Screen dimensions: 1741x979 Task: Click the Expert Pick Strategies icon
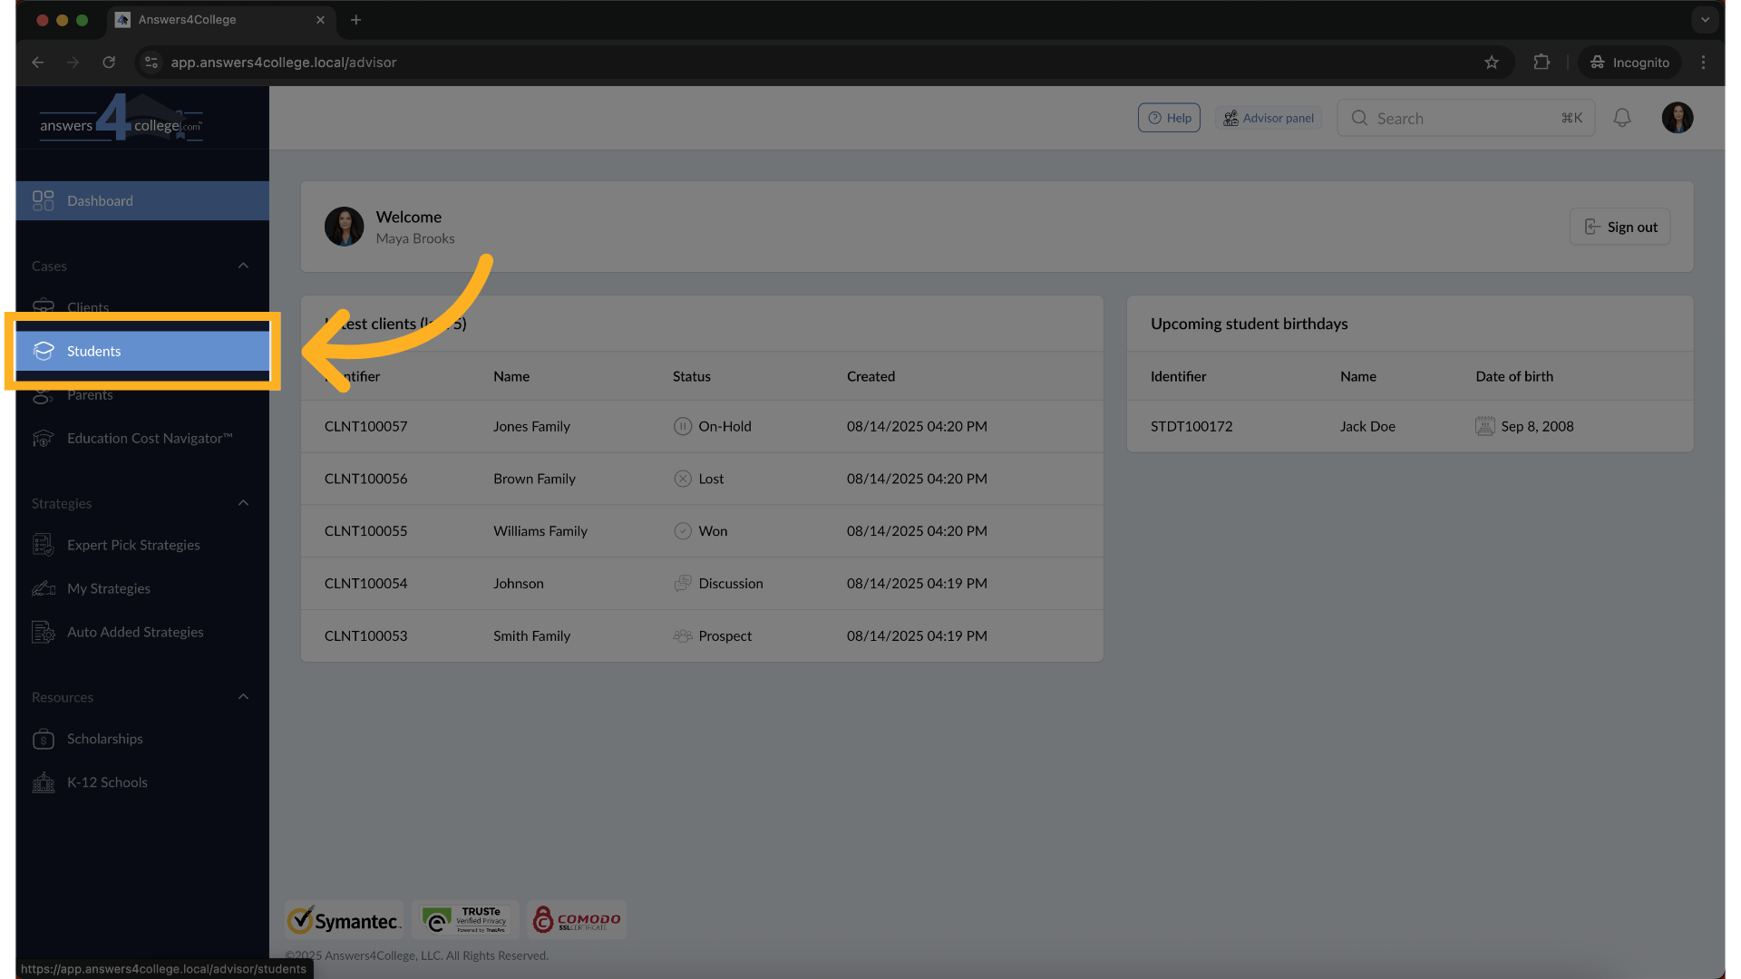(43, 545)
